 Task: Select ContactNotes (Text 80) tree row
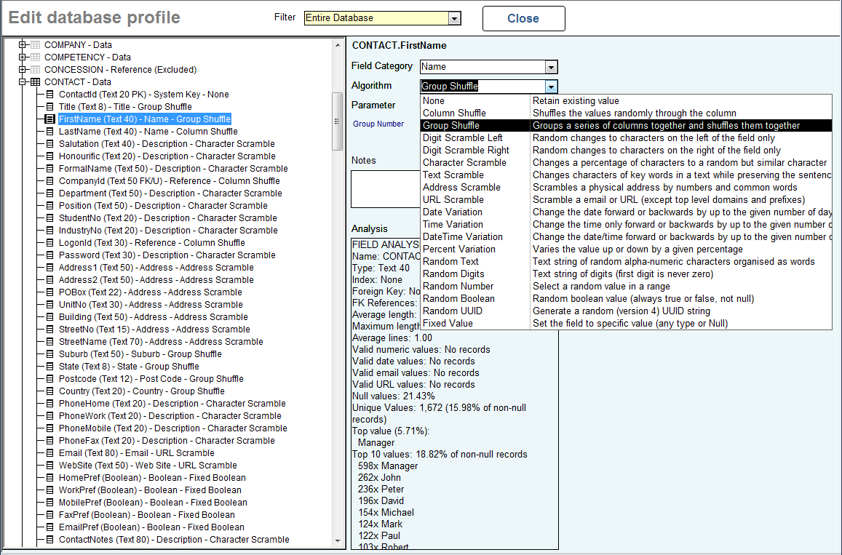tap(174, 540)
